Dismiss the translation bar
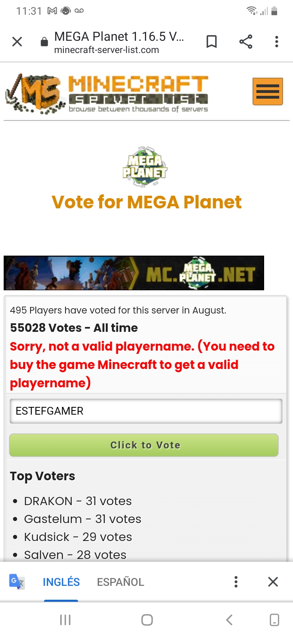Viewport: 293px width, 636px height. [273, 582]
